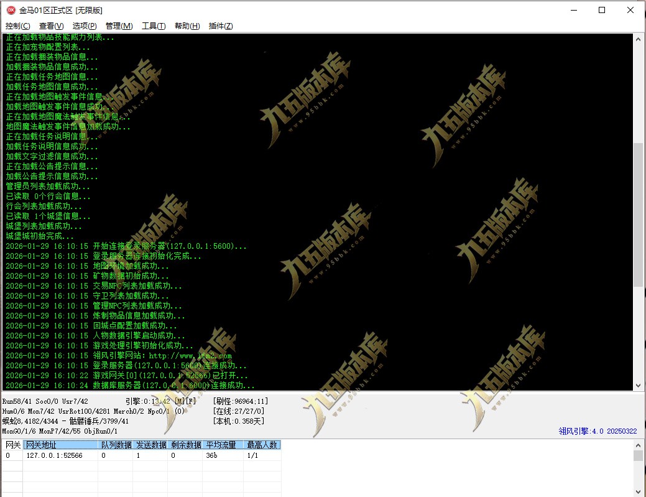646x497 pixels.
Task: Click the 蜈蚣8,4182/4344 status line
Action: pos(65,421)
